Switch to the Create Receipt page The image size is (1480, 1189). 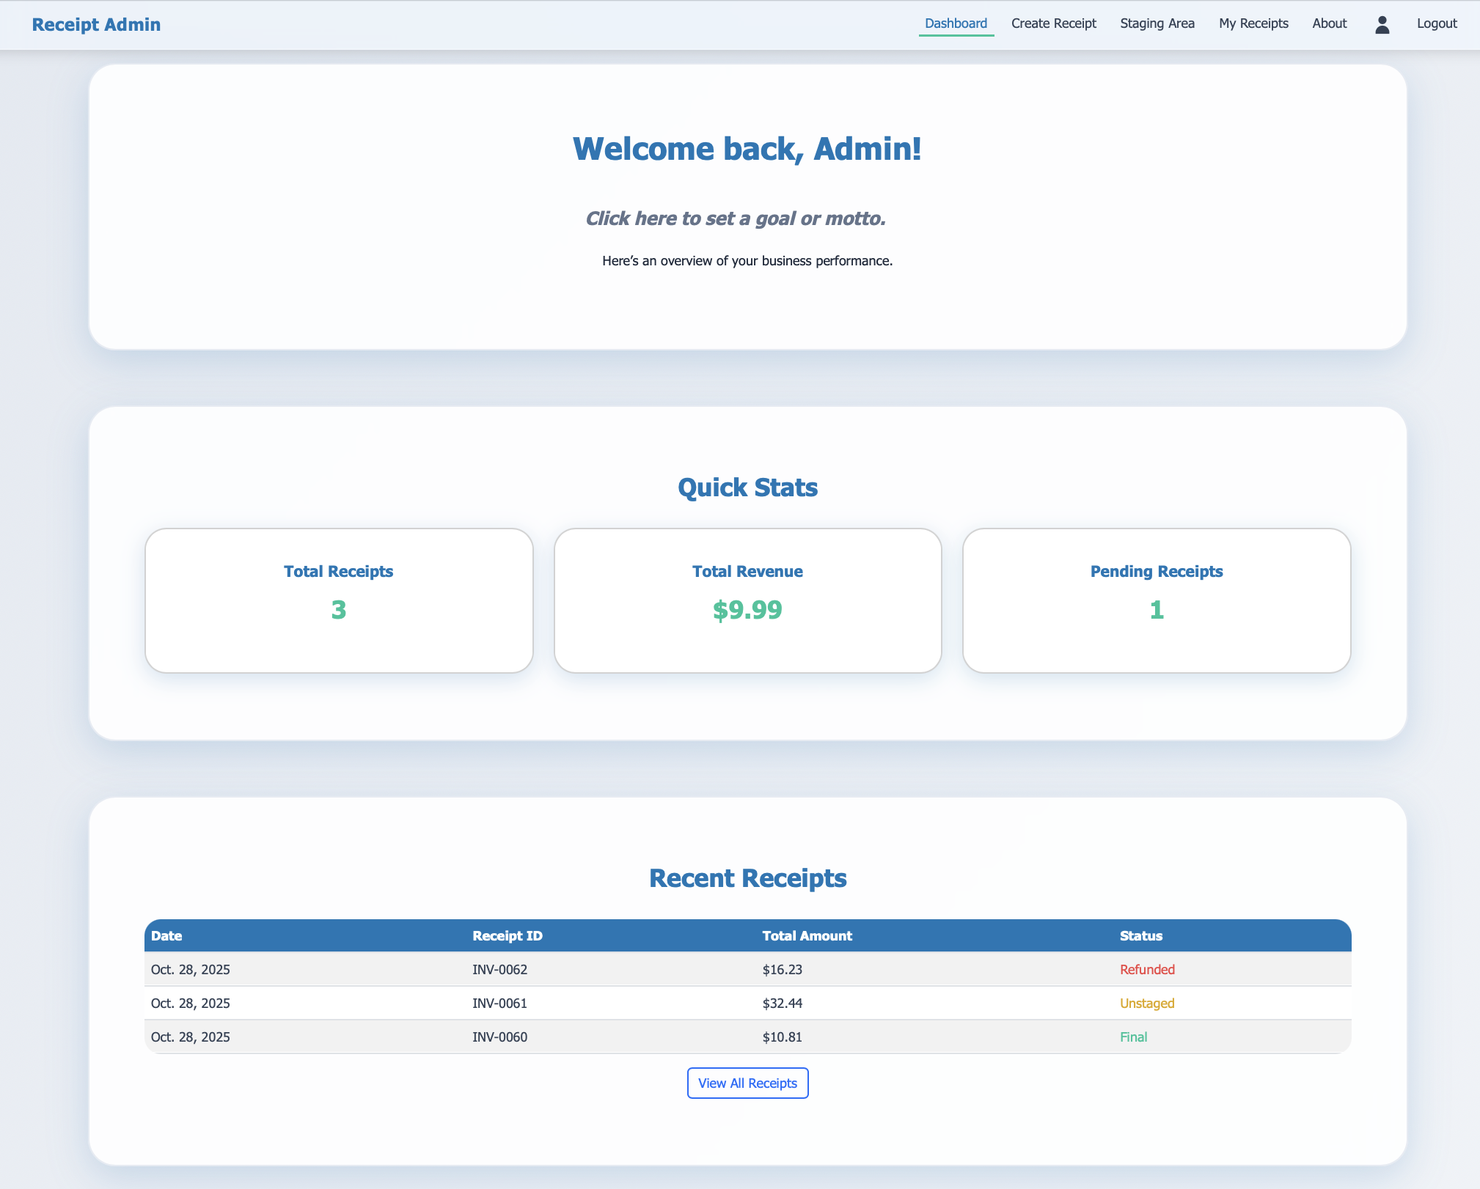click(x=1054, y=23)
